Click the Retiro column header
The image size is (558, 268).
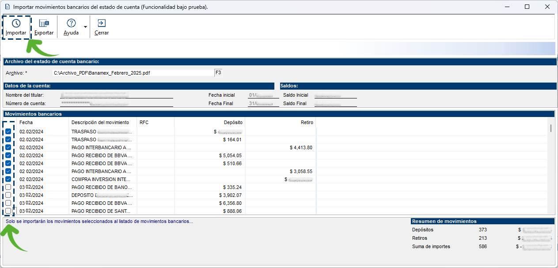pyautogui.click(x=307, y=122)
